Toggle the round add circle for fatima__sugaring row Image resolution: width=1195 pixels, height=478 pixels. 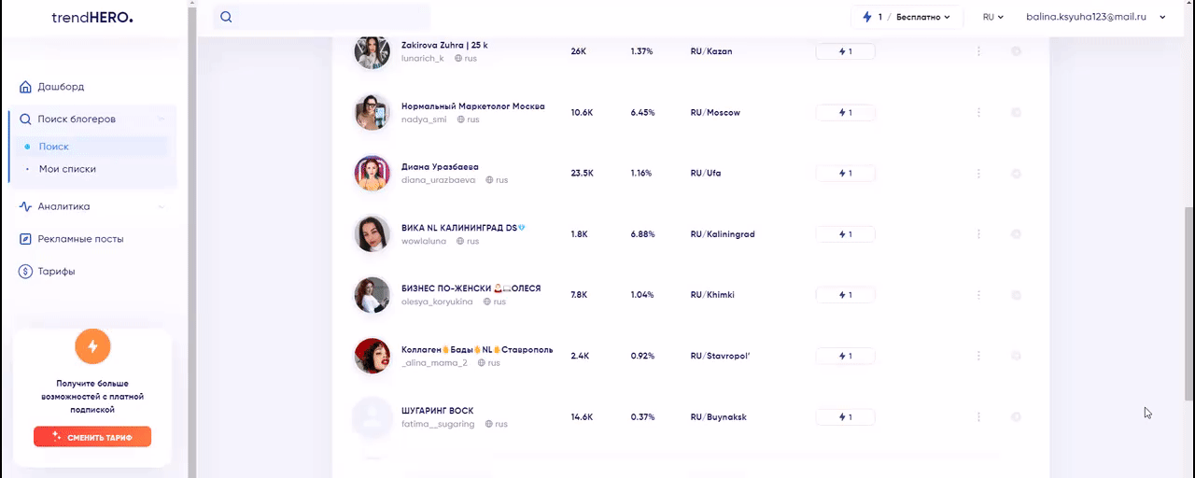tap(1016, 417)
